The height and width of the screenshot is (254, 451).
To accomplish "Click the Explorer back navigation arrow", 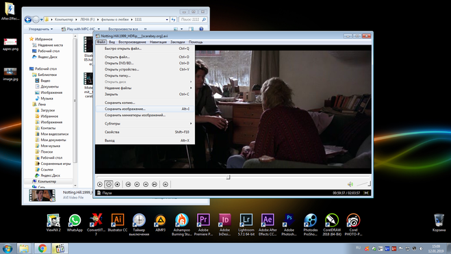I will [28, 20].
